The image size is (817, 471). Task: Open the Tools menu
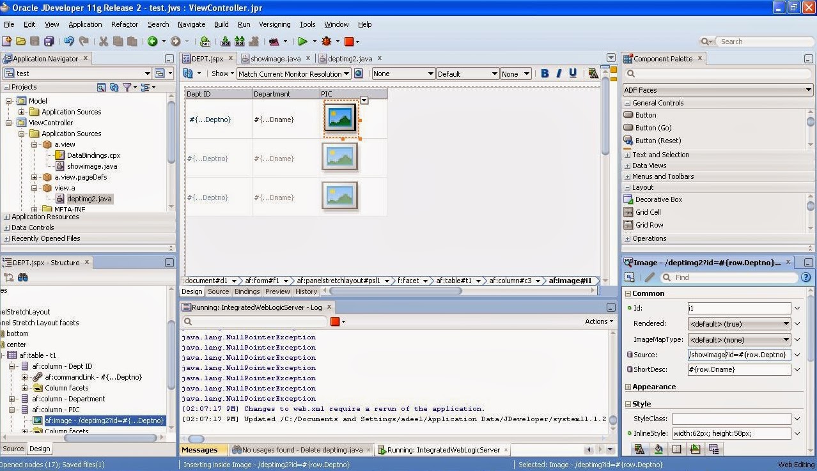coord(307,24)
